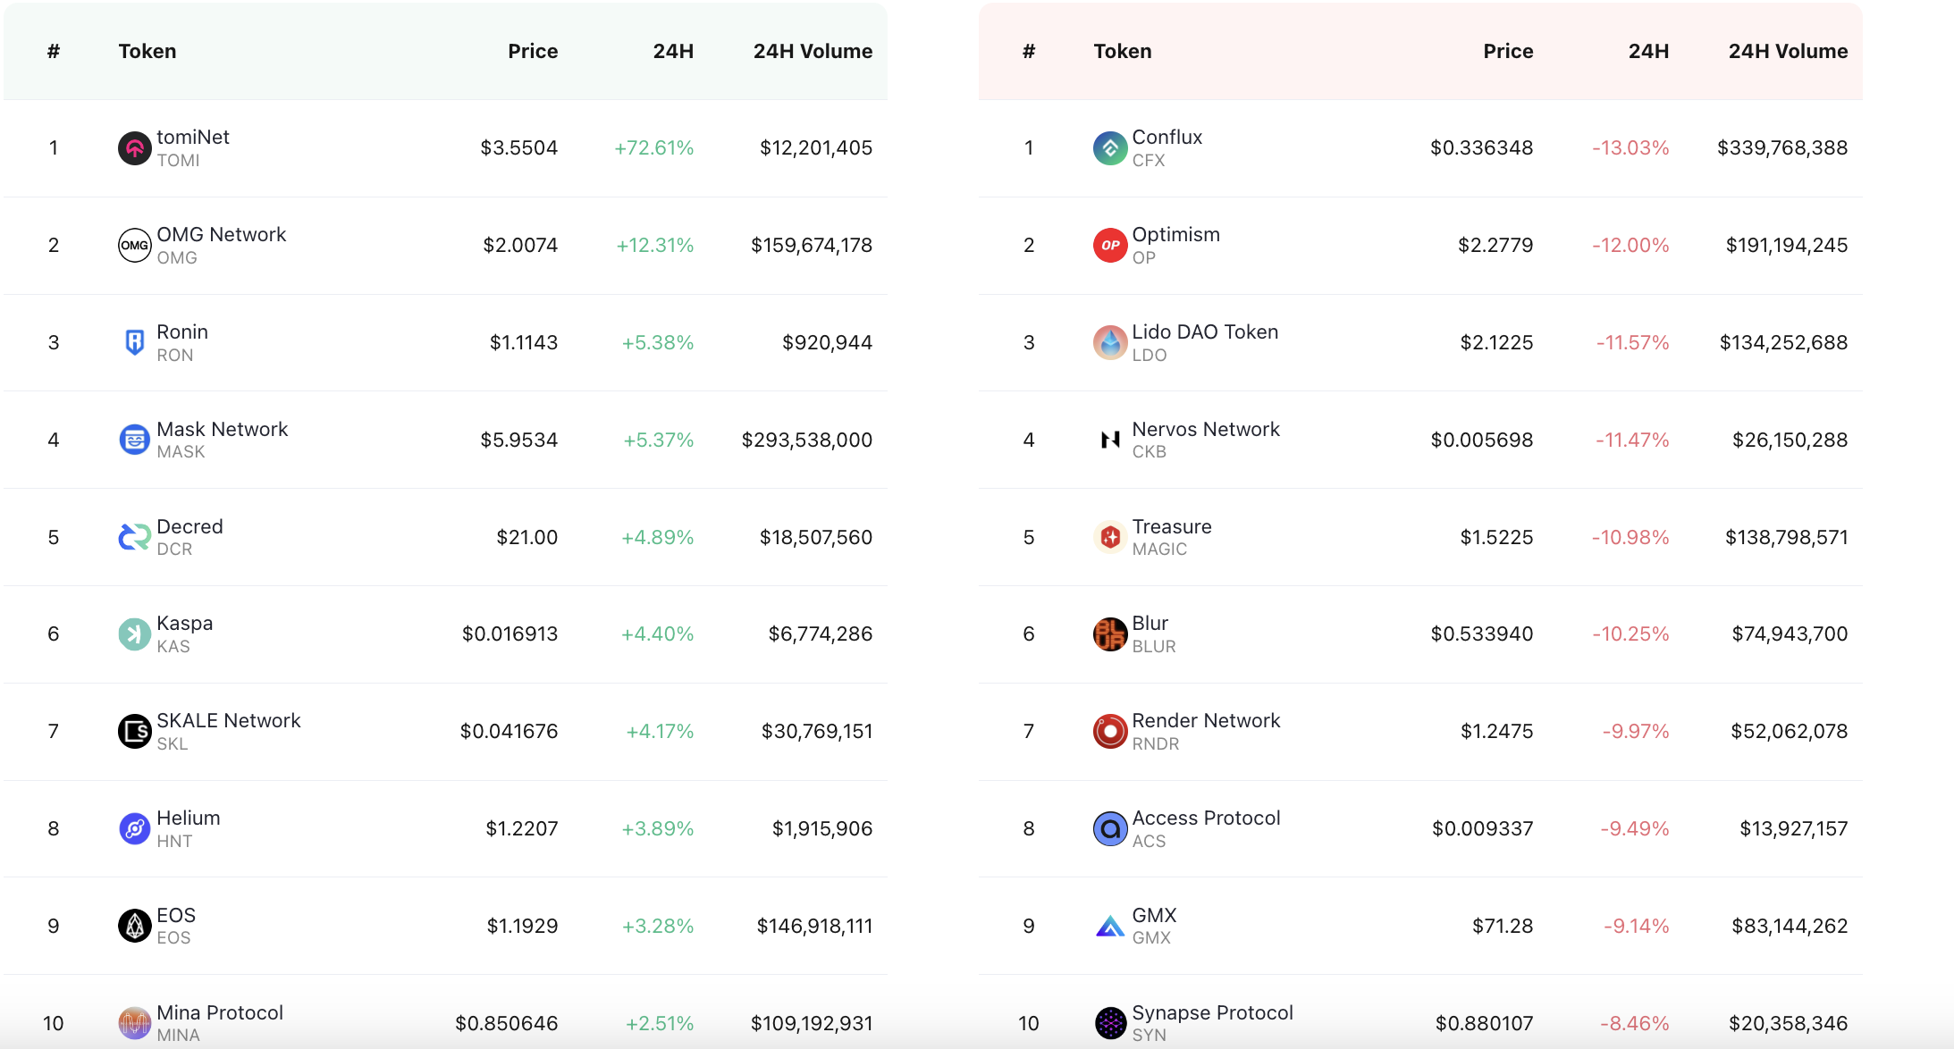Click the OMG Network logo icon
This screenshot has height=1049, width=1954.
134,245
